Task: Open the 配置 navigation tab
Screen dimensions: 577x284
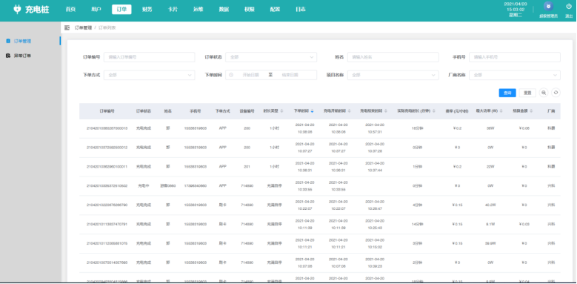Action: 275,10
